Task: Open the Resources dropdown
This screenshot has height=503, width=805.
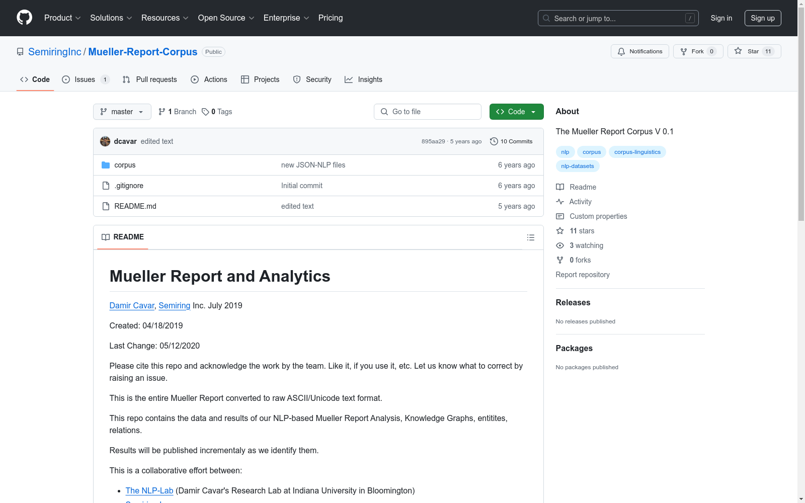Action: pos(165,18)
